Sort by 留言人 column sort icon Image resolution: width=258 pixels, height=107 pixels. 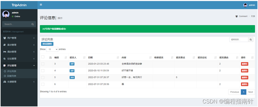pos(84,58)
